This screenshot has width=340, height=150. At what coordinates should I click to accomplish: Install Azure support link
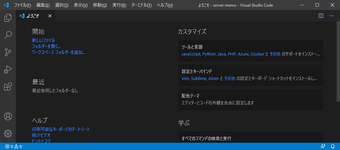pyautogui.click(x=243, y=54)
